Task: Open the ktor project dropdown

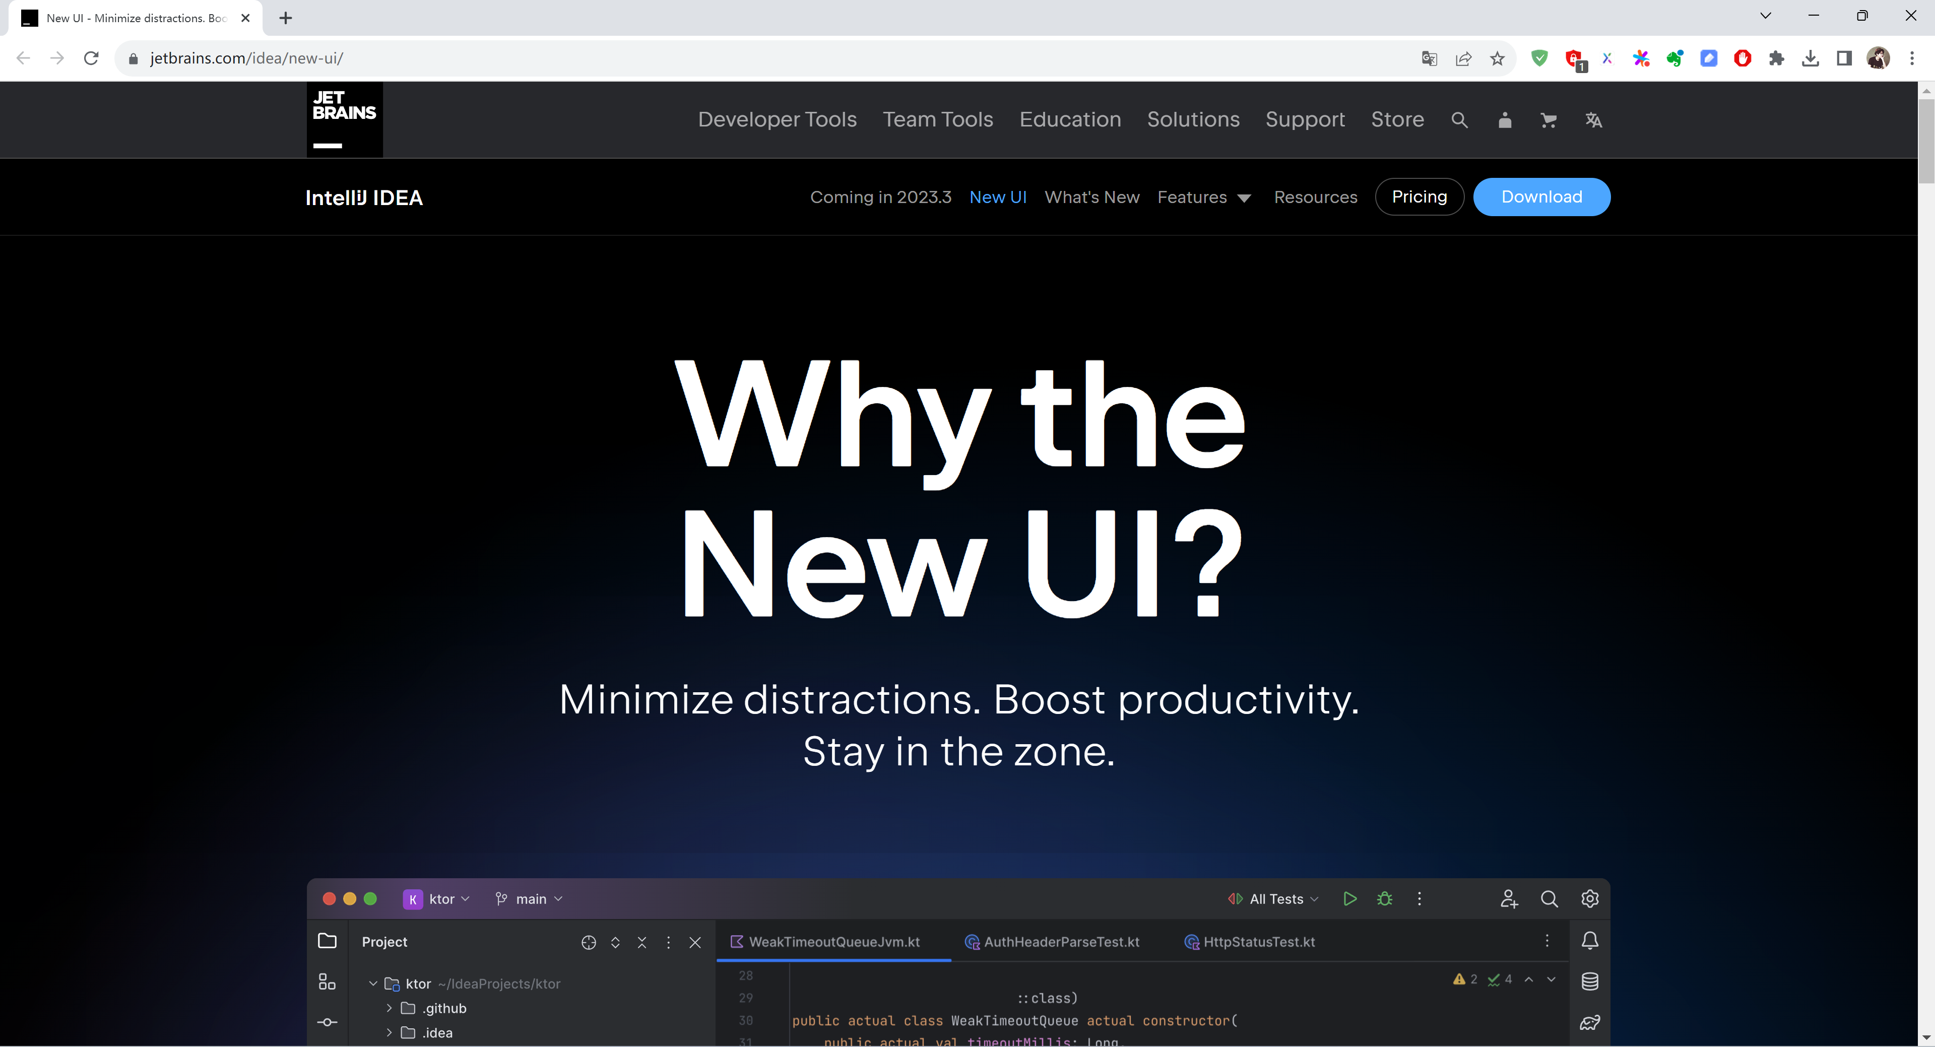Action: pos(436,900)
